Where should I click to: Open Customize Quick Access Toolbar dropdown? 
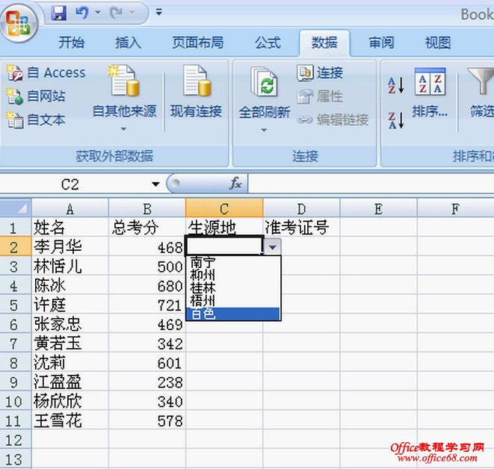pyautogui.click(x=159, y=13)
